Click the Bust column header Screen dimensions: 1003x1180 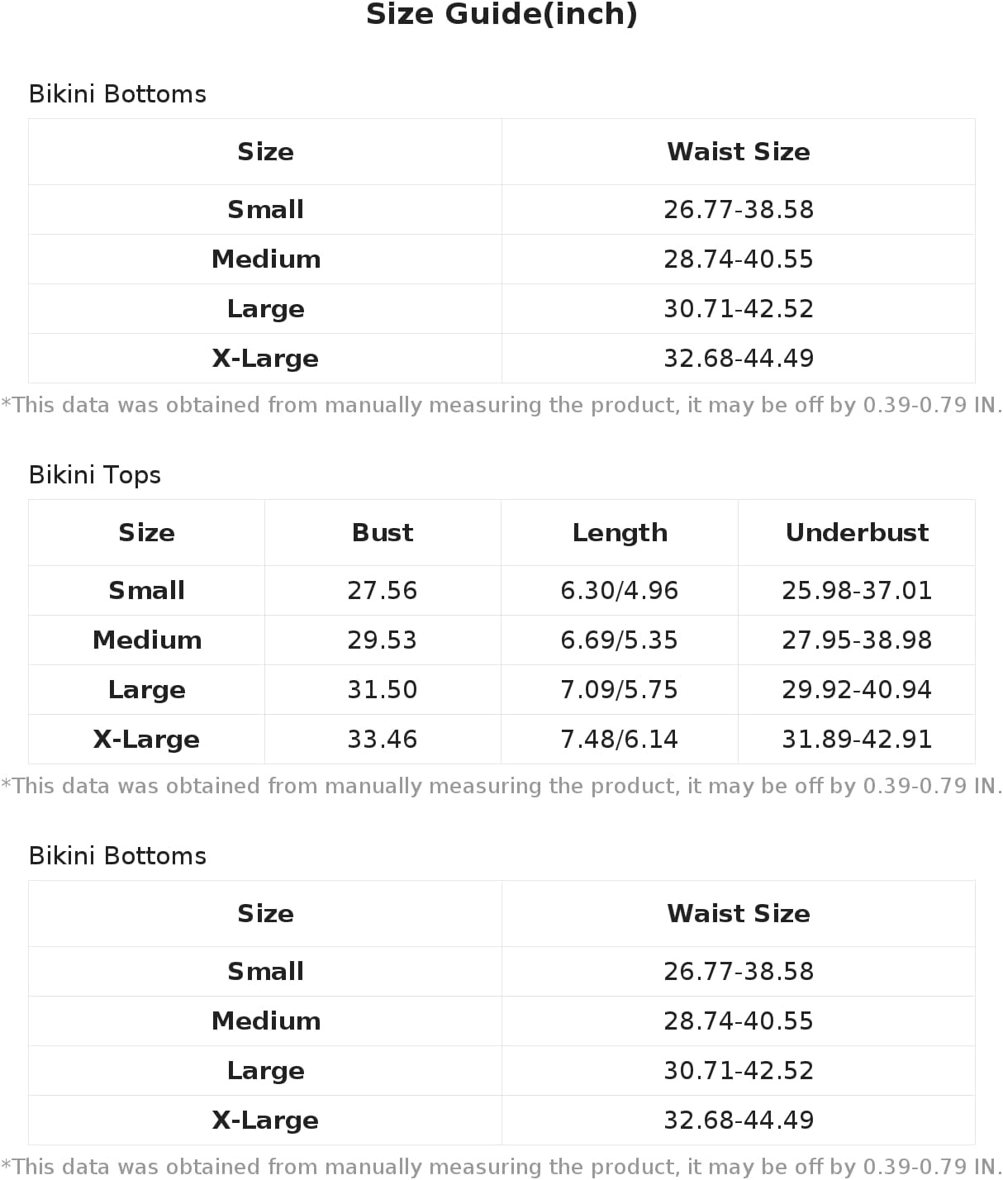(x=383, y=533)
